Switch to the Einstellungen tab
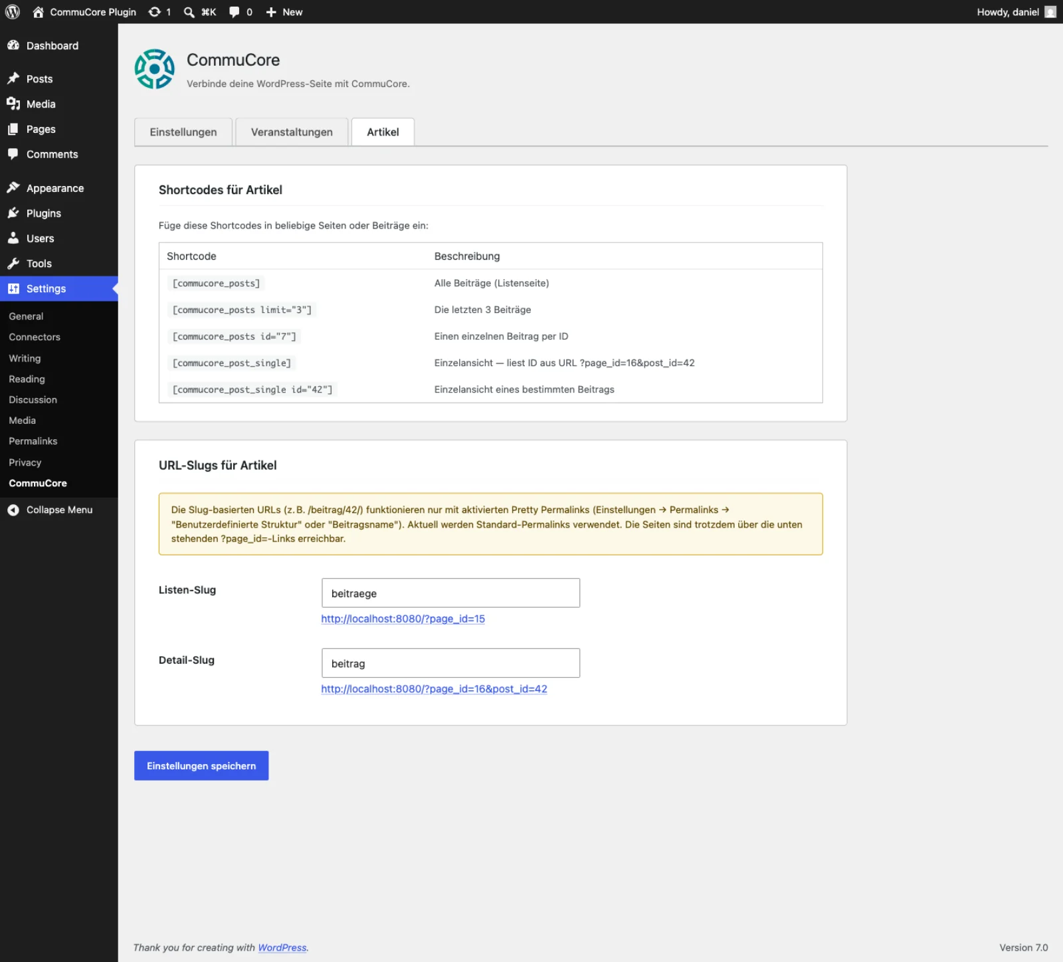This screenshot has width=1063, height=962. (x=183, y=132)
